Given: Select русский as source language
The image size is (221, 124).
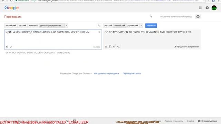Looking at the screenshot, I should coord(22,25).
